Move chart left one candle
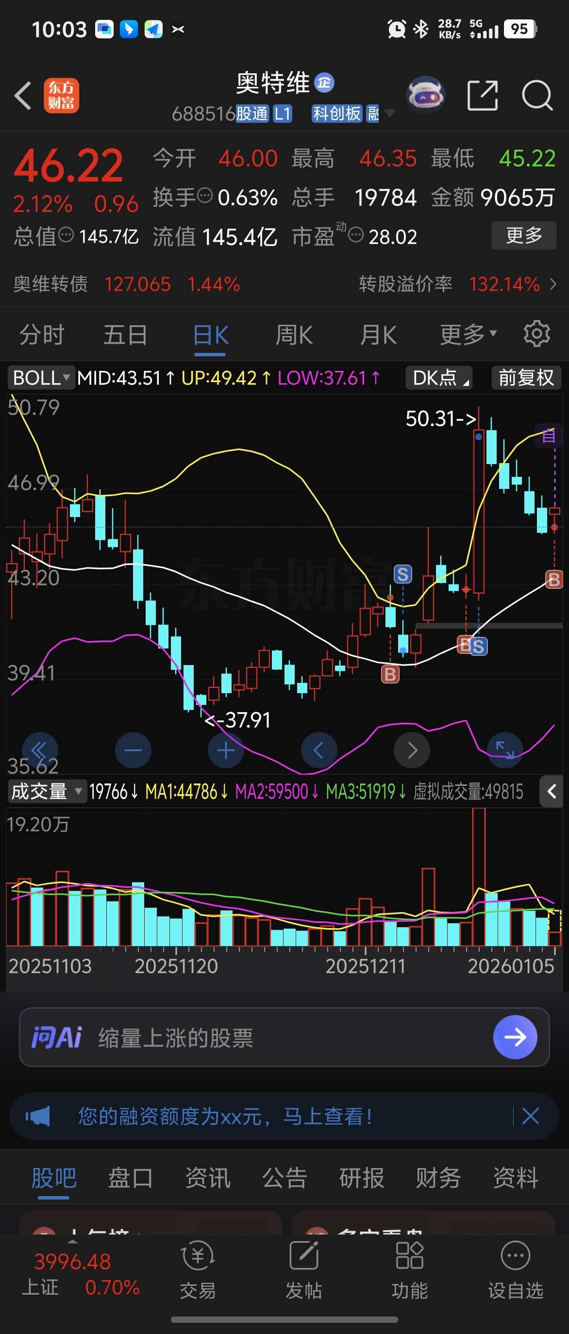Viewport: 569px width, 1334px height. (x=319, y=750)
